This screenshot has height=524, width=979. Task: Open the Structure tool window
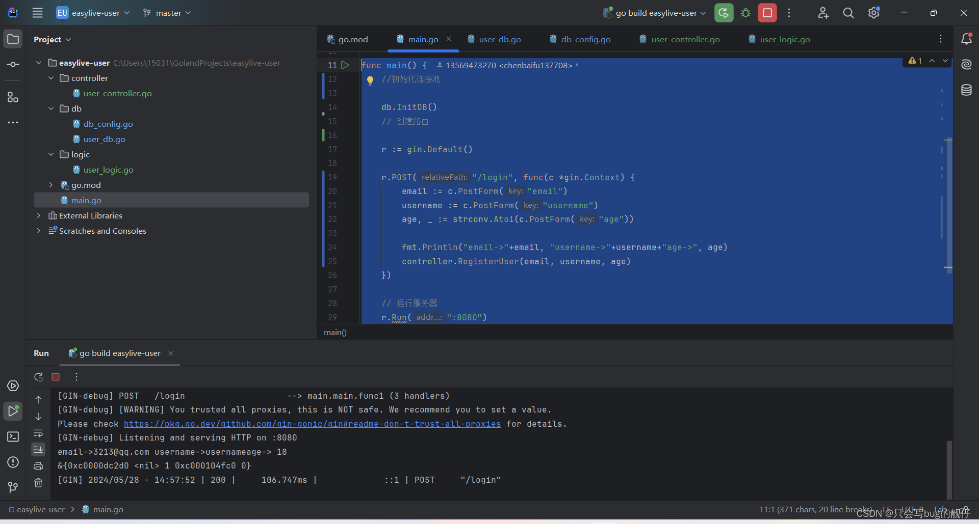pyautogui.click(x=13, y=97)
